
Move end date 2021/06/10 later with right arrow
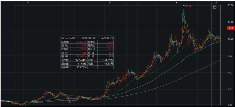pos(98,38)
